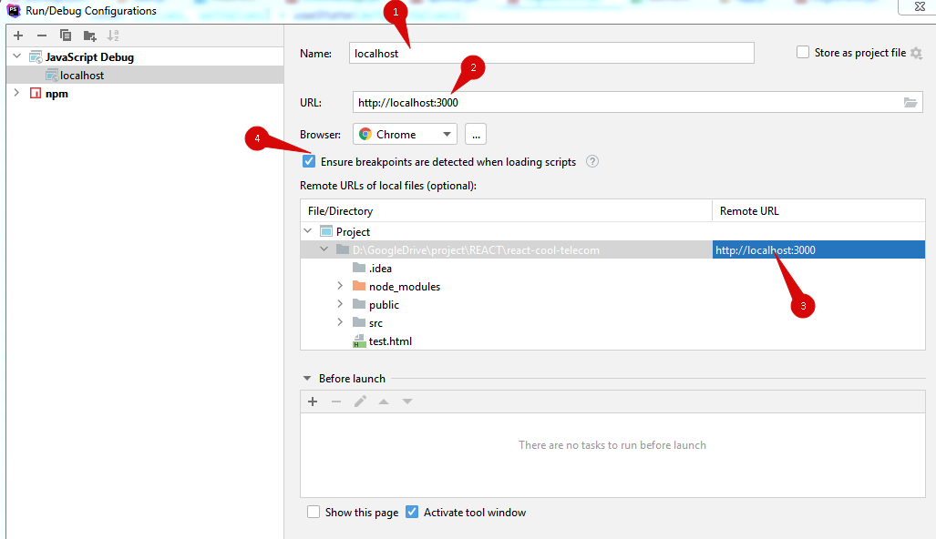Click the Name input field

coord(551,54)
